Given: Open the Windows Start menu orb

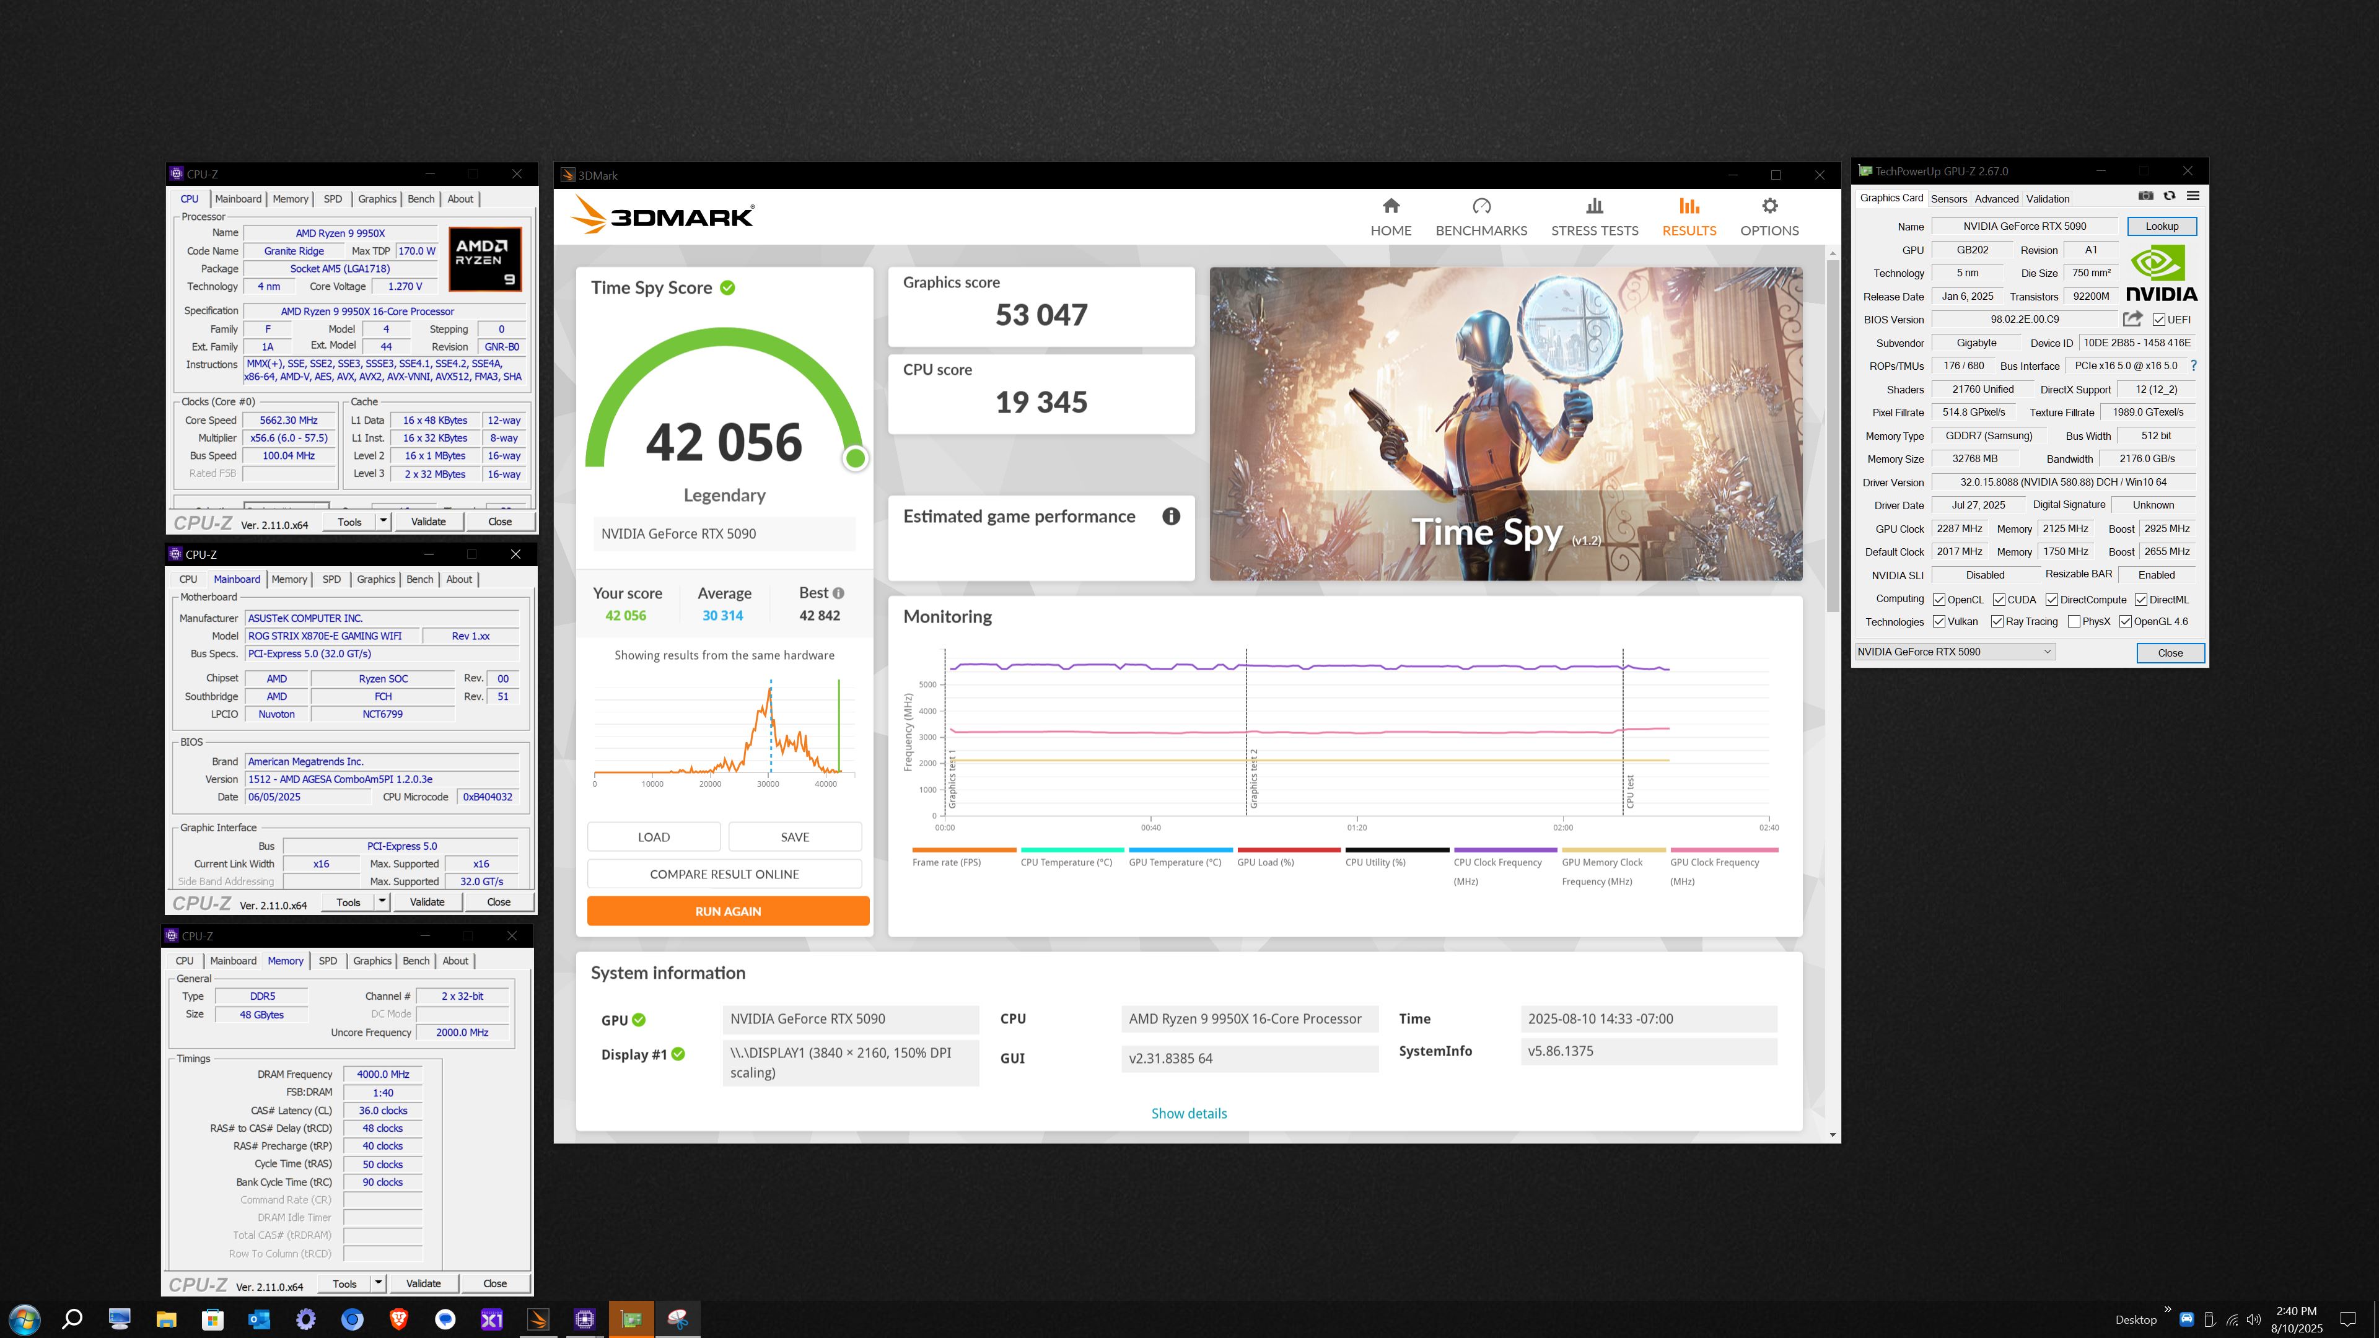Looking at the screenshot, I should click(24, 1319).
